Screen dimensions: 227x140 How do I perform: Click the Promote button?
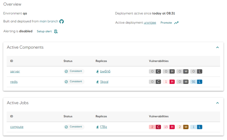click(166, 23)
